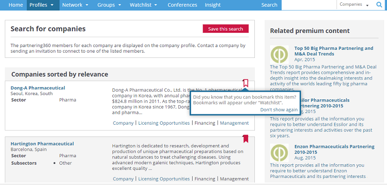The width and height of the screenshot is (387, 185).
Task: Open the Profiles menu item
Action: tap(38, 5)
